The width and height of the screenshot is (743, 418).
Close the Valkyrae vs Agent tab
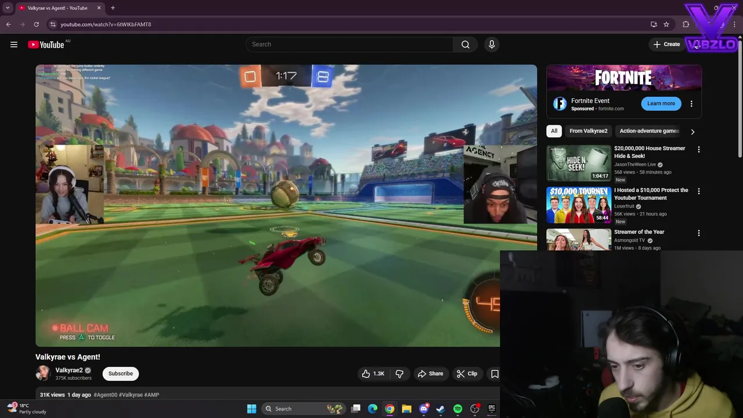99,8
